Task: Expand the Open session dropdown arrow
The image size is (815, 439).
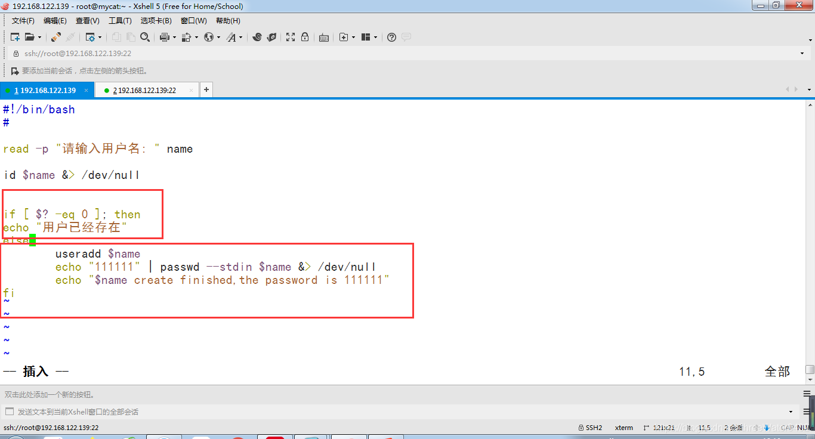Action: click(x=39, y=37)
